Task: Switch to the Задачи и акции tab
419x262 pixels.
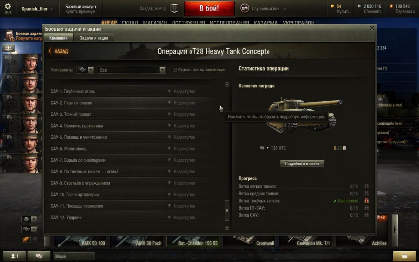Action: [x=94, y=38]
